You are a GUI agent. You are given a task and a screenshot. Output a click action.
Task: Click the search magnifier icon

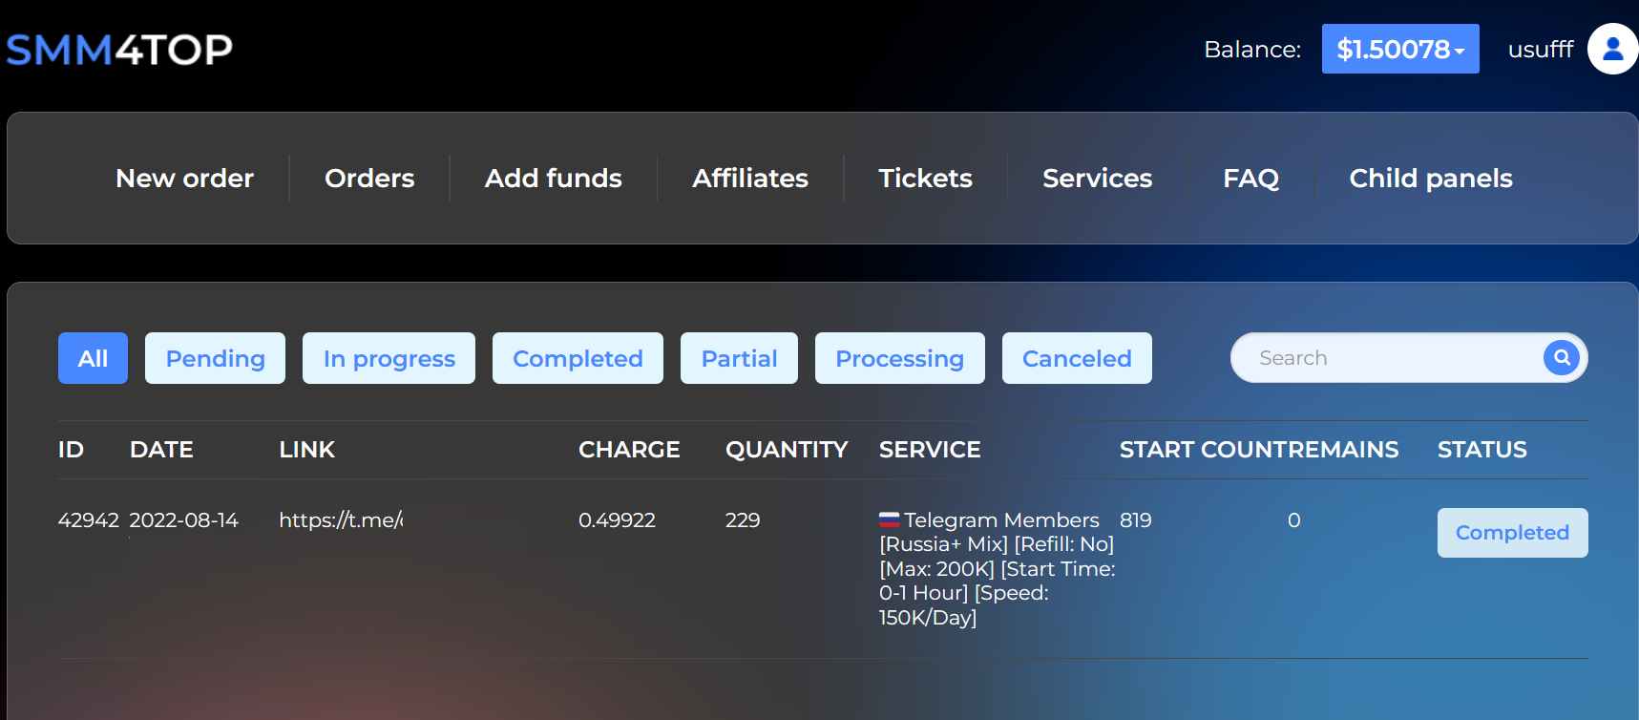pos(1562,358)
